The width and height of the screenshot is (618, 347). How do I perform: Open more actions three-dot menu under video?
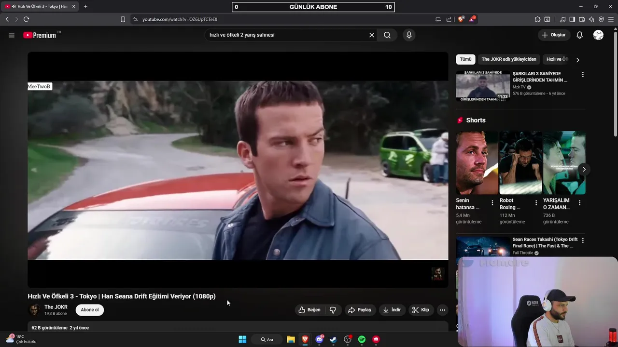pyautogui.click(x=442, y=310)
